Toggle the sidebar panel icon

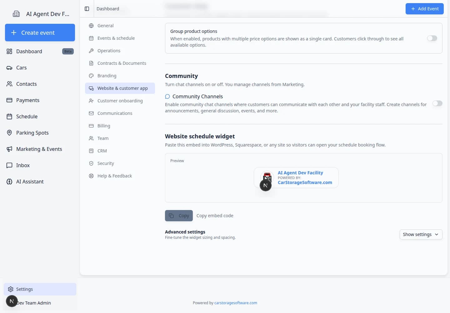(x=87, y=9)
